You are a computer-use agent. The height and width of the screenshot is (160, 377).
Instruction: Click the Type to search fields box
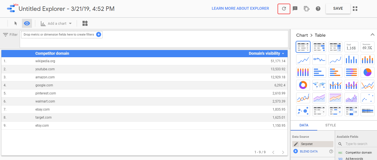[x=356, y=144]
